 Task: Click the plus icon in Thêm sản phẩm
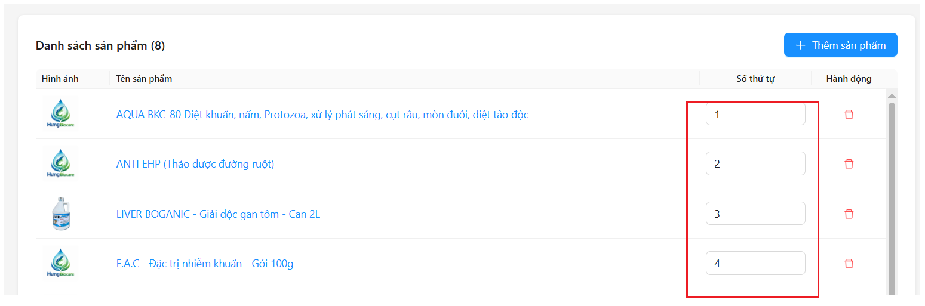click(x=801, y=45)
